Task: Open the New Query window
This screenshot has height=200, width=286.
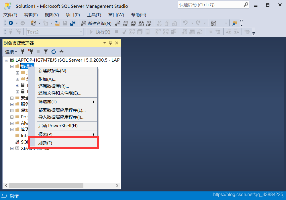Action: (x=100, y=23)
